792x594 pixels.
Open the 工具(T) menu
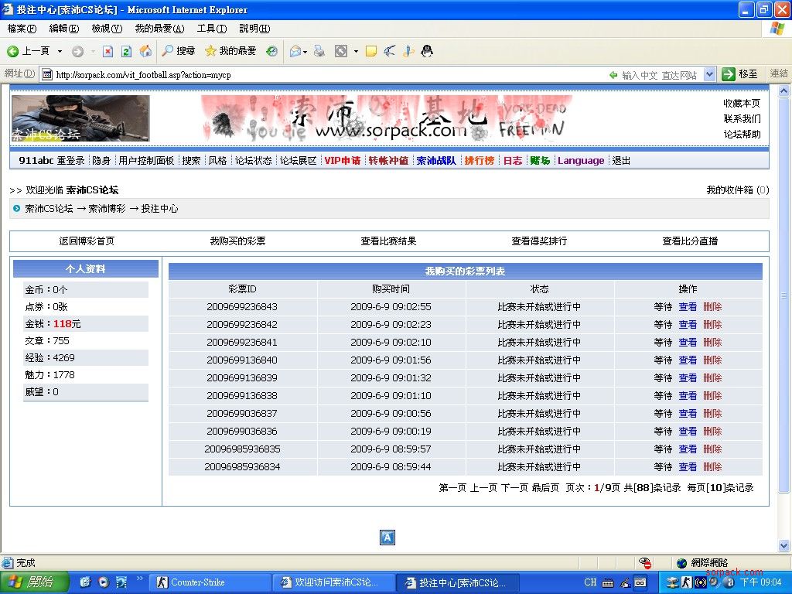click(x=211, y=29)
